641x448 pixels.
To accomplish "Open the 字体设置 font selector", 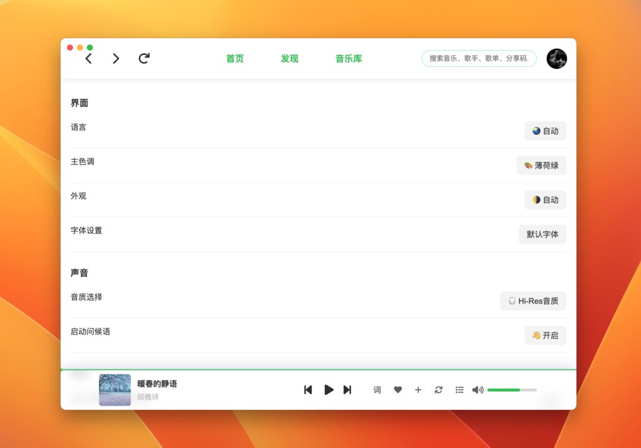I will click(542, 234).
